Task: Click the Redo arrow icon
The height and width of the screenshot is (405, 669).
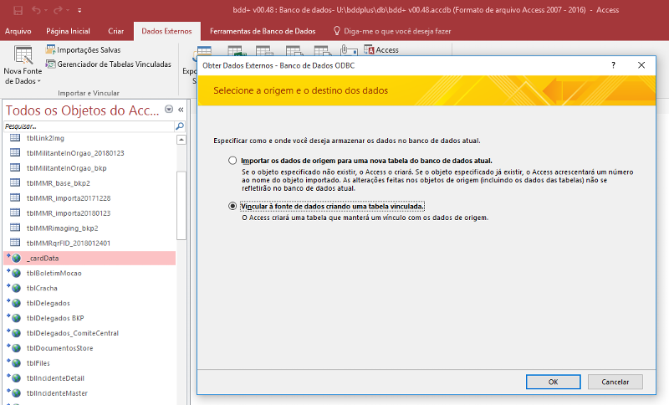Action: point(58,10)
